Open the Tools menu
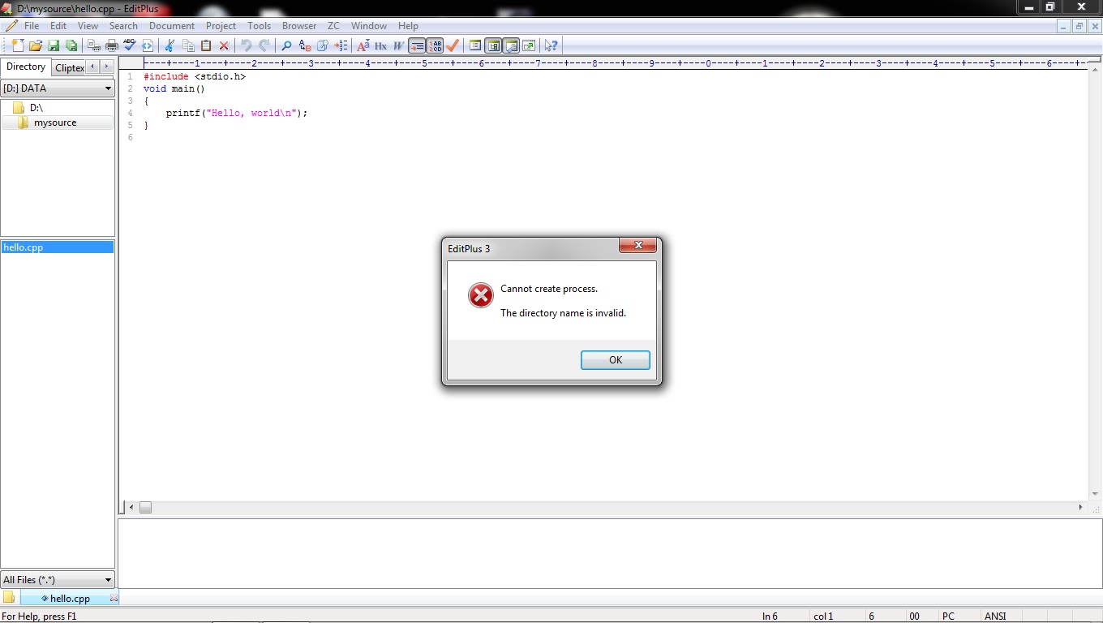 [x=260, y=26]
